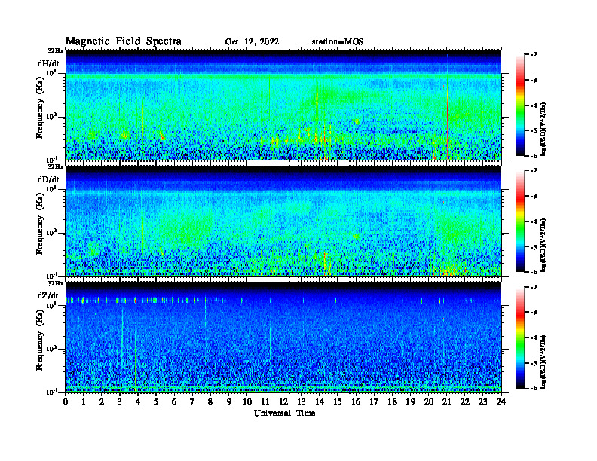Click the 'Universal Time' axis label
The image size is (597, 461).
tap(284, 413)
